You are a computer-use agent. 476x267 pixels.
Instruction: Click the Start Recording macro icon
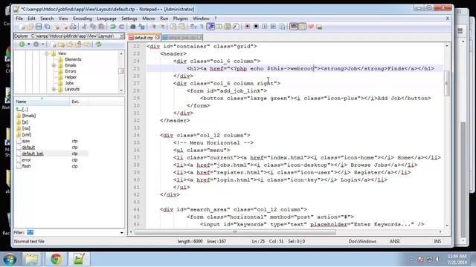pos(247,27)
